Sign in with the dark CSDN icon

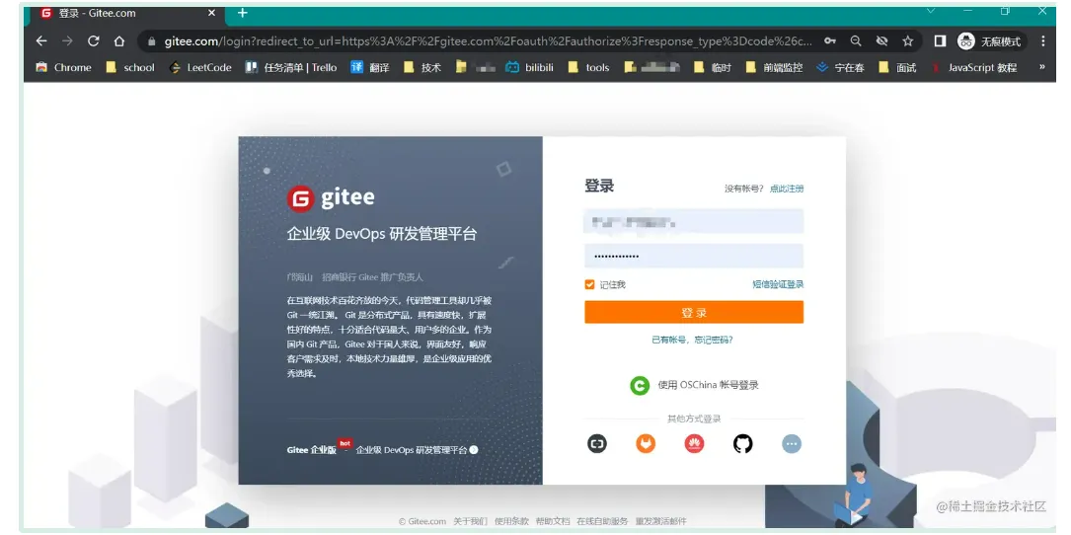(597, 444)
